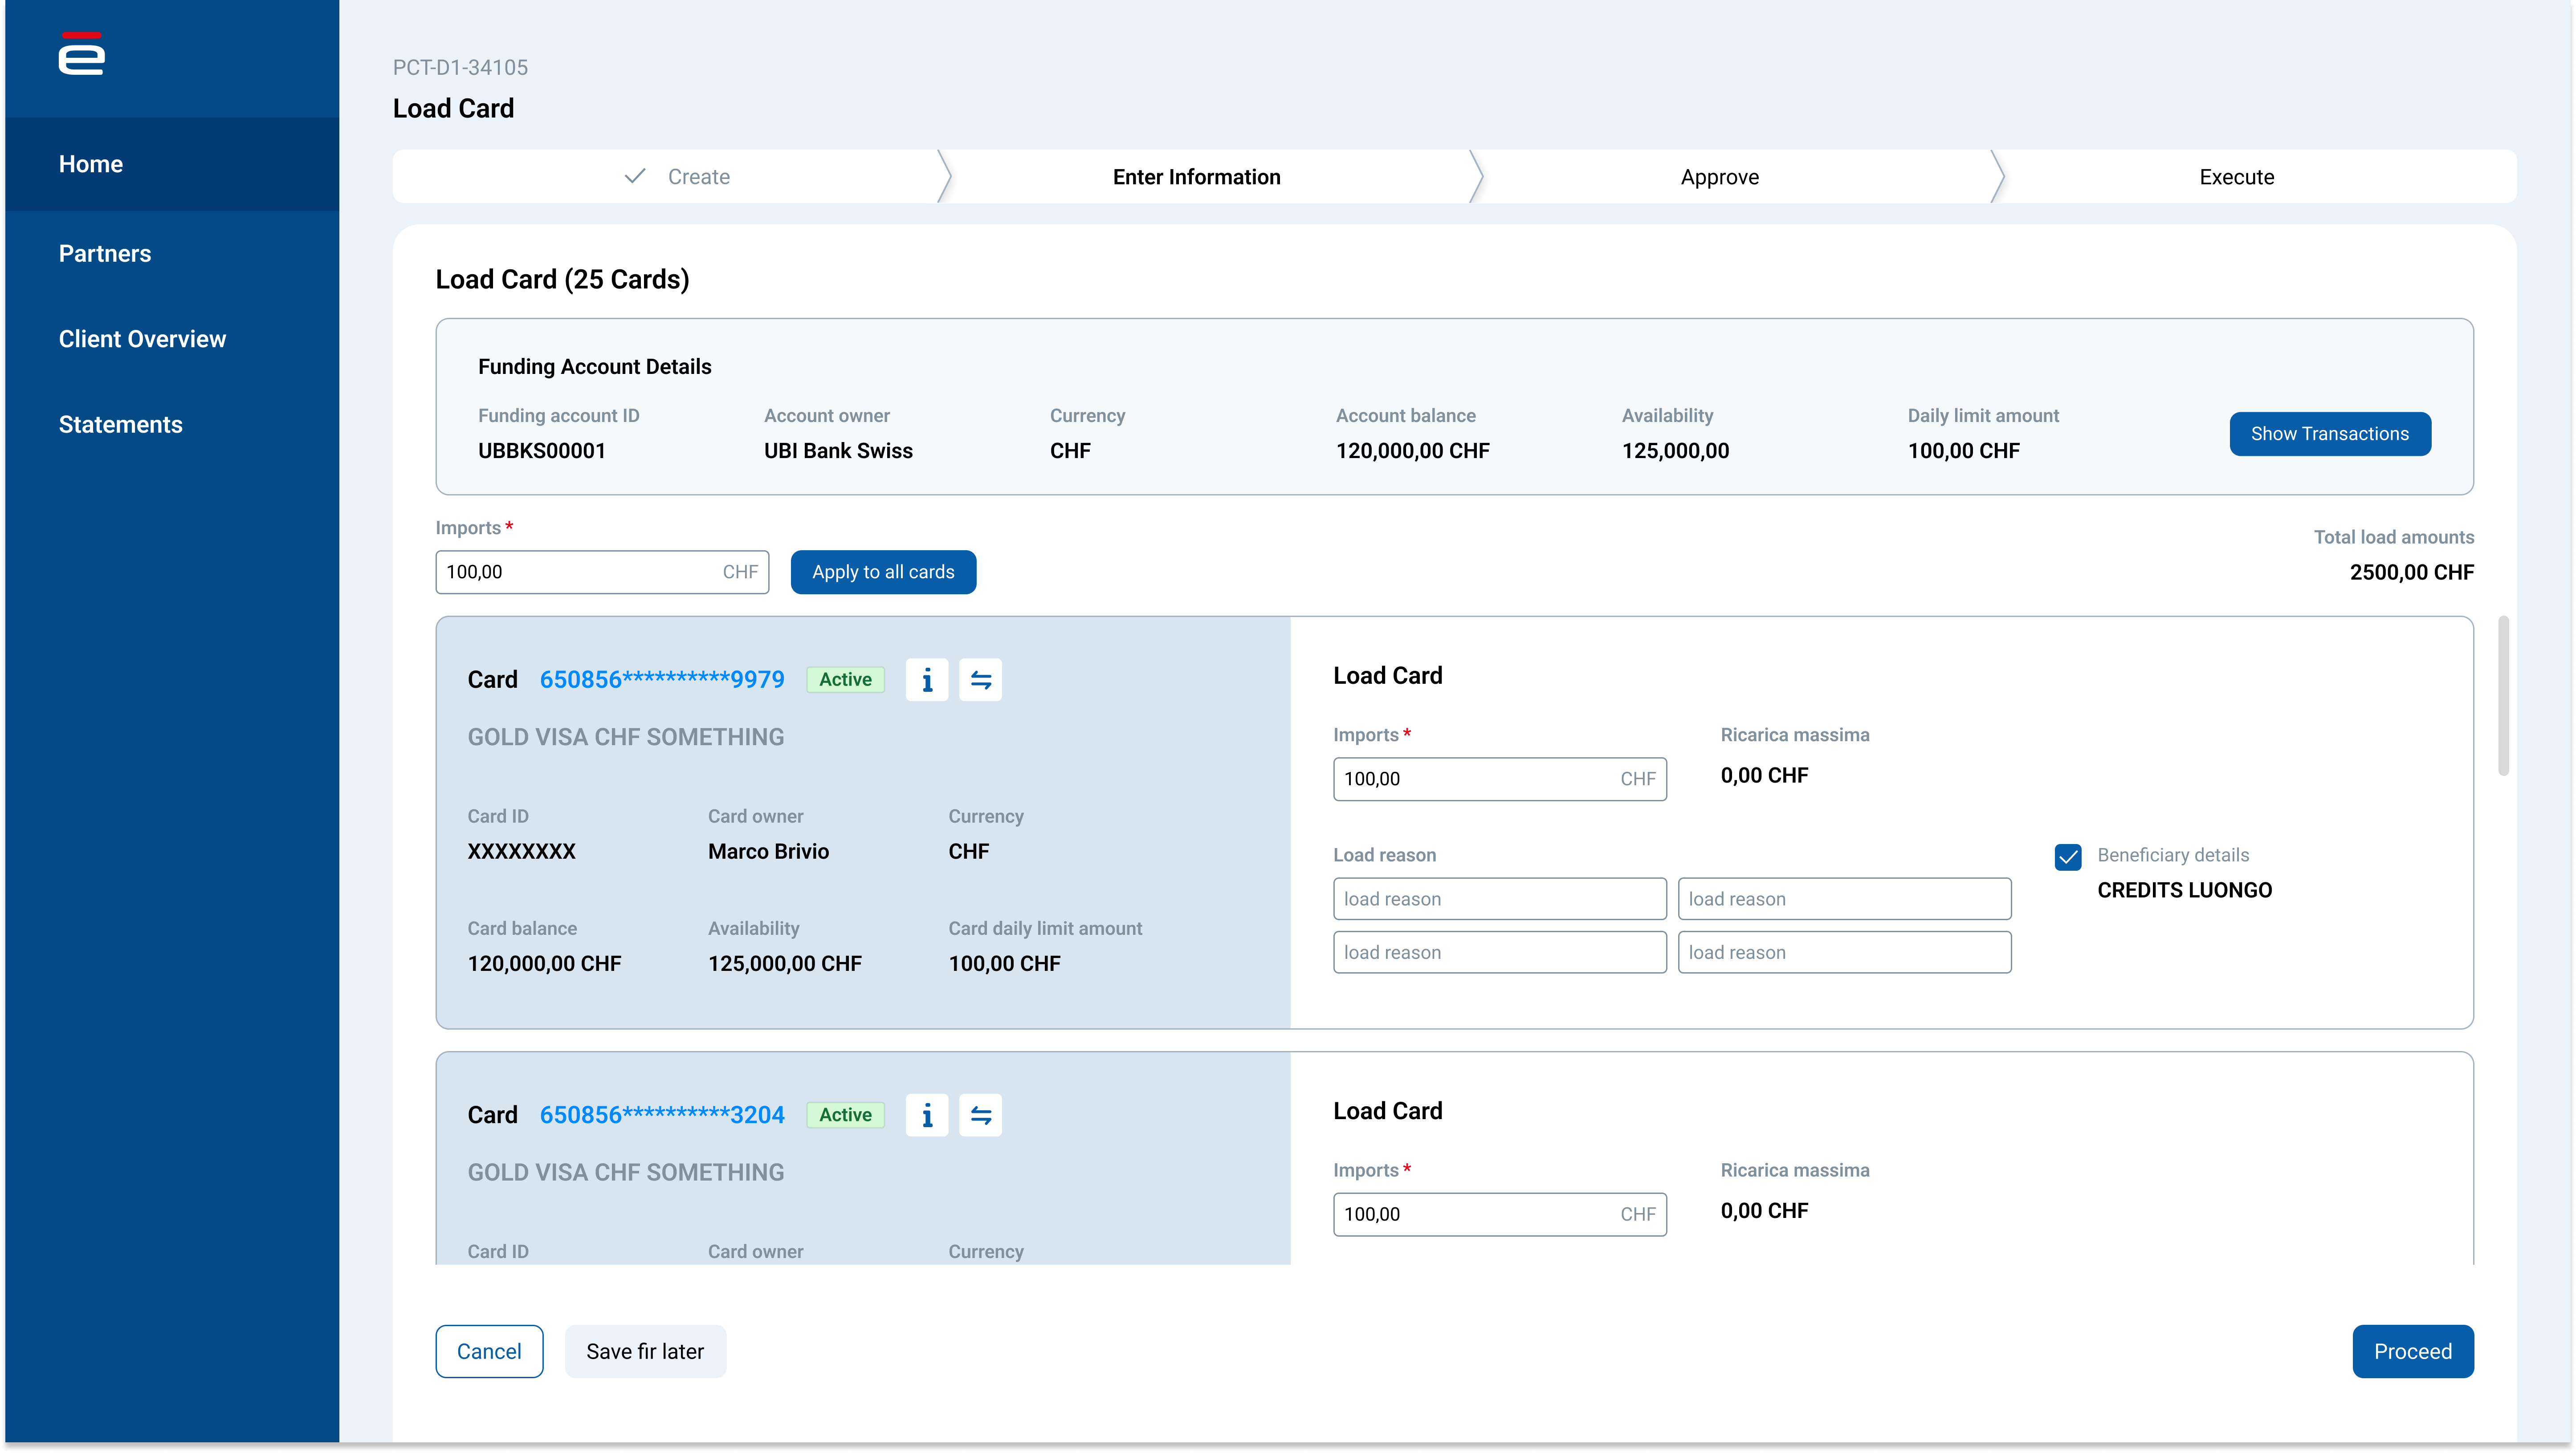2576x1453 pixels.
Task: Click the Load Card (25 Cards) heading
Action: pyautogui.click(x=562, y=280)
